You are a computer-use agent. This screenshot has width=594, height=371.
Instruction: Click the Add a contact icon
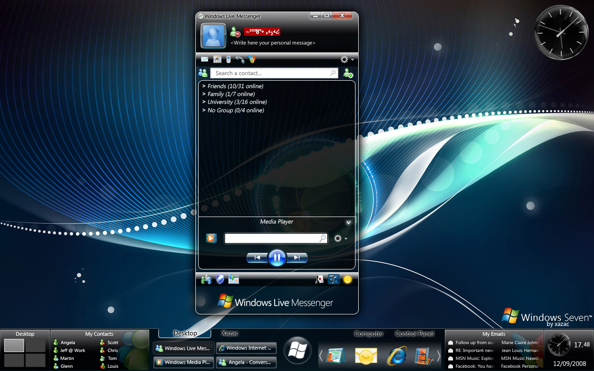coord(348,73)
